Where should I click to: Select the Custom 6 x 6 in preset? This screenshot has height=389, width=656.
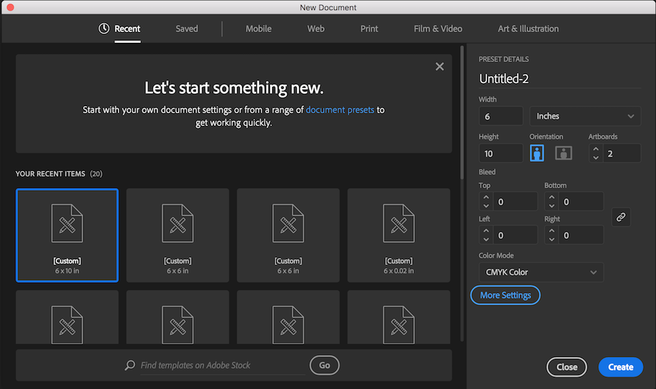click(177, 235)
